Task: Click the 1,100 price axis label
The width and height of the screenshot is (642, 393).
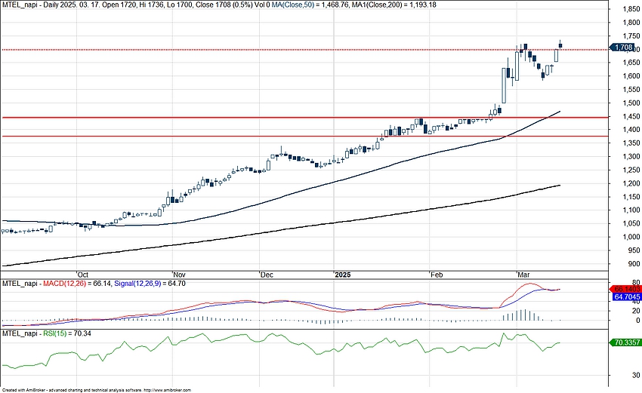Action: tap(630, 210)
